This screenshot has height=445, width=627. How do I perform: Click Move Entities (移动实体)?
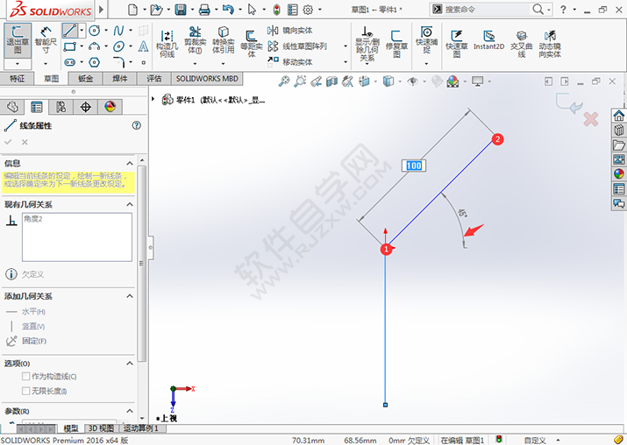(x=290, y=61)
